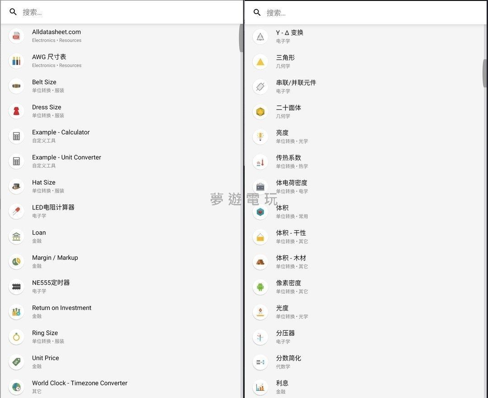Open the Loan finance tool
The image size is (488, 398).
pos(39,236)
